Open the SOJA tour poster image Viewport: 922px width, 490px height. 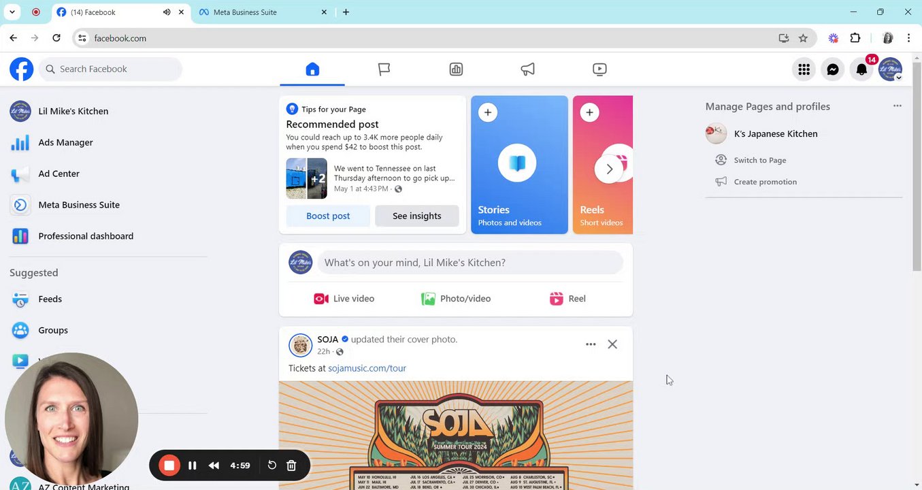(456, 435)
